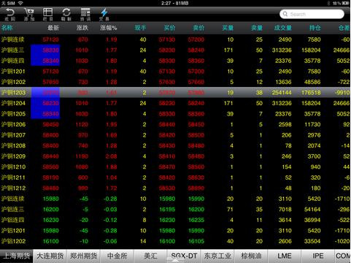Switch to the 大连期货 tab
The height and width of the screenshot is (263, 351).
click(50, 256)
